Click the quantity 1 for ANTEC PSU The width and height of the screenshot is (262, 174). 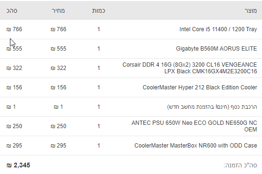coord(98,126)
